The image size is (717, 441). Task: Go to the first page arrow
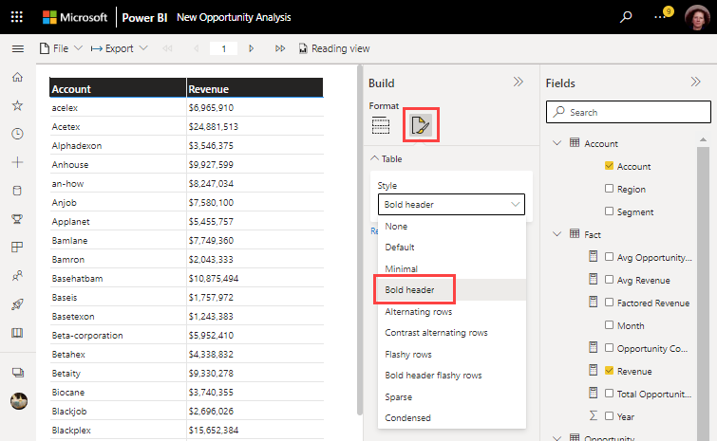pyautogui.click(x=167, y=48)
